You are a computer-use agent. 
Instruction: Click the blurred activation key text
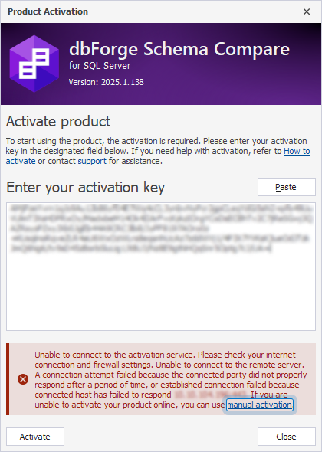click(161, 228)
